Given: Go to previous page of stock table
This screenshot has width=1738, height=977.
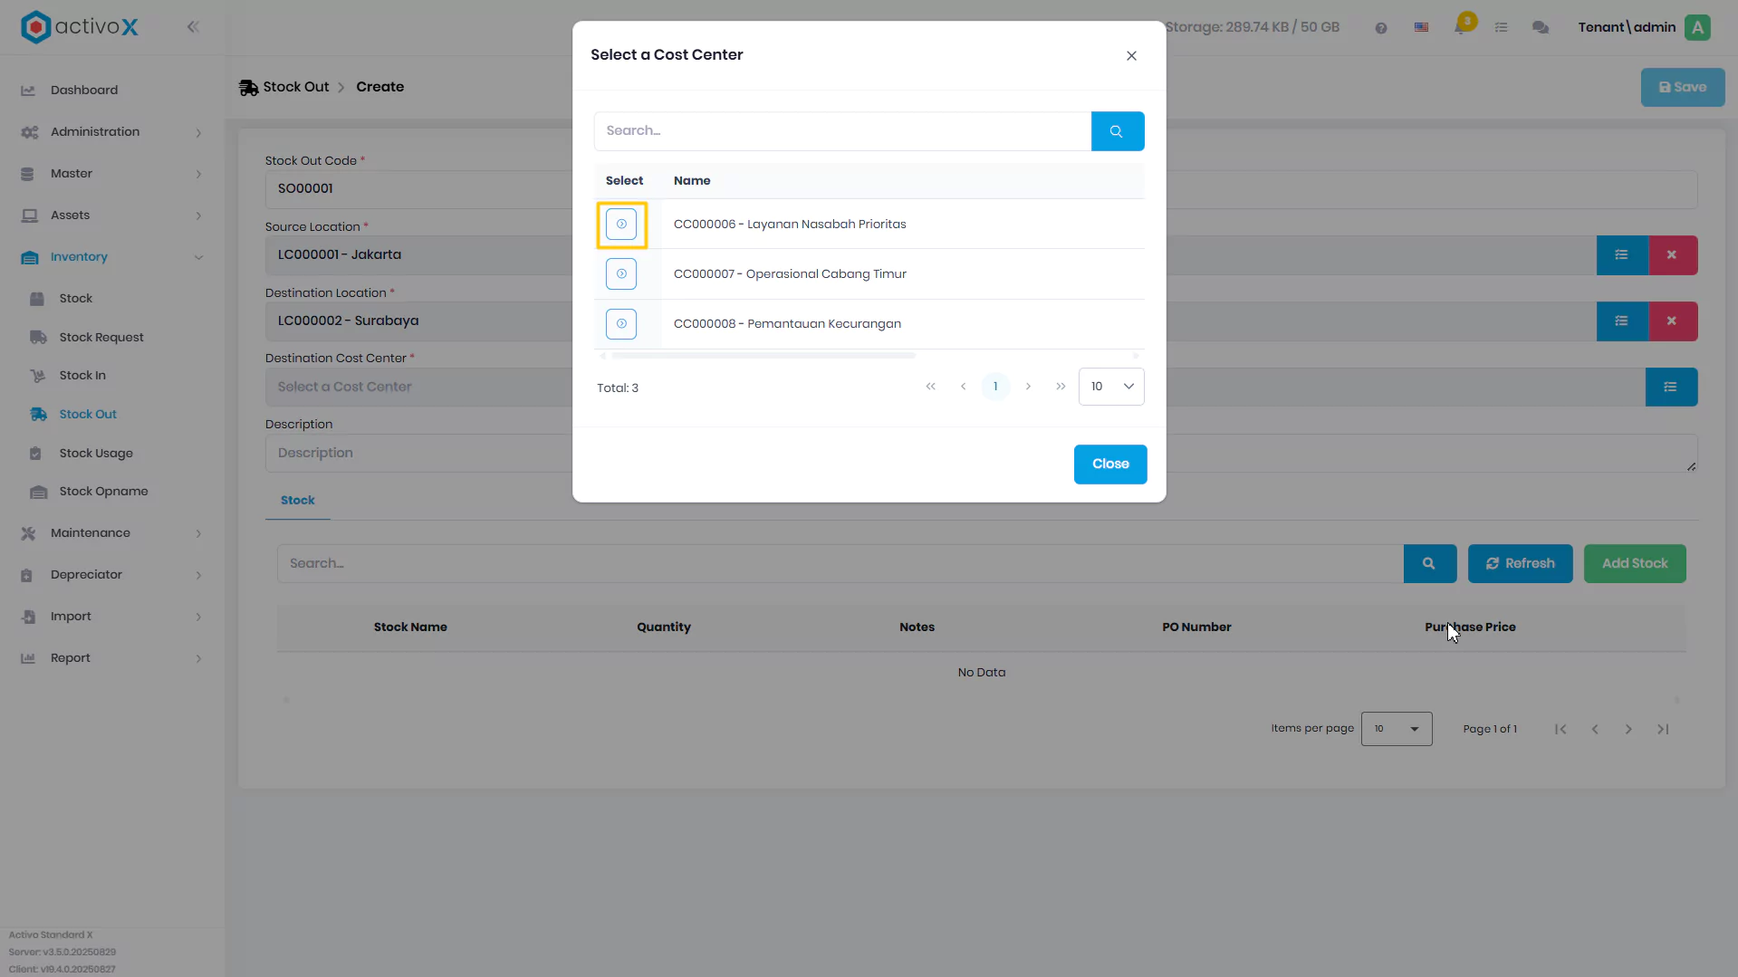Looking at the screenshot, I should [x=1595, y=730].
